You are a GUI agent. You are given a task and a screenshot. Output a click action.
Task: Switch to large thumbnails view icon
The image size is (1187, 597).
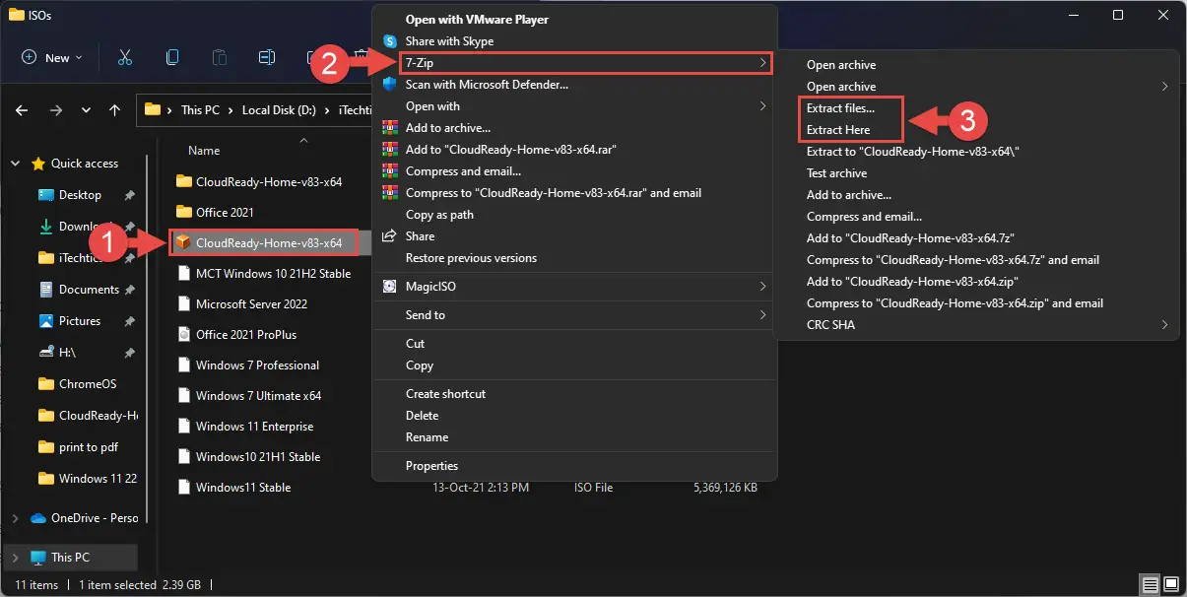click(x=1171, y=585)
